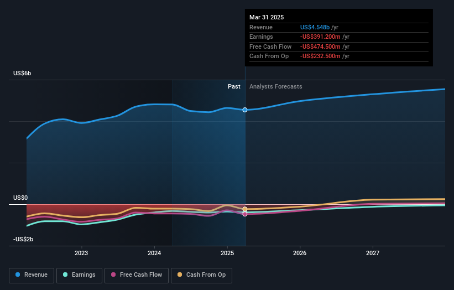Click the -US$391.200m earnings value

point(320,37)
